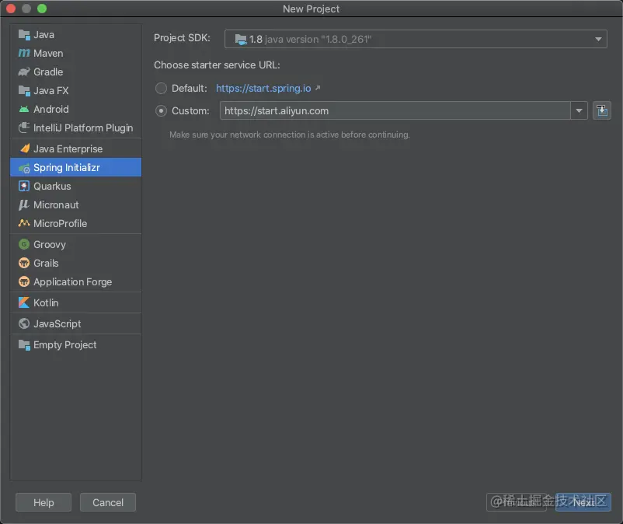Click the 'Groovy' label in list
The width and height of the screenshot is (623, 524).
tap(50, 244)
